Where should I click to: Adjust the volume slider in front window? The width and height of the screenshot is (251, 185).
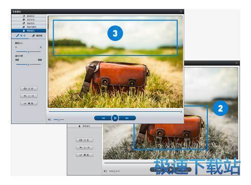coord(59,119)
